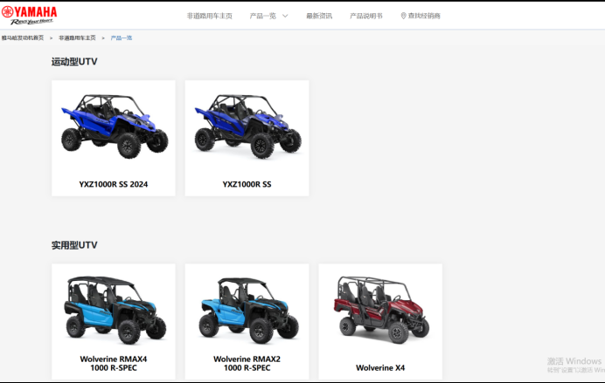The image size is (605, 383).
Task: Open the 产品说明书 menu item
Action: click(x=366, y=16)
